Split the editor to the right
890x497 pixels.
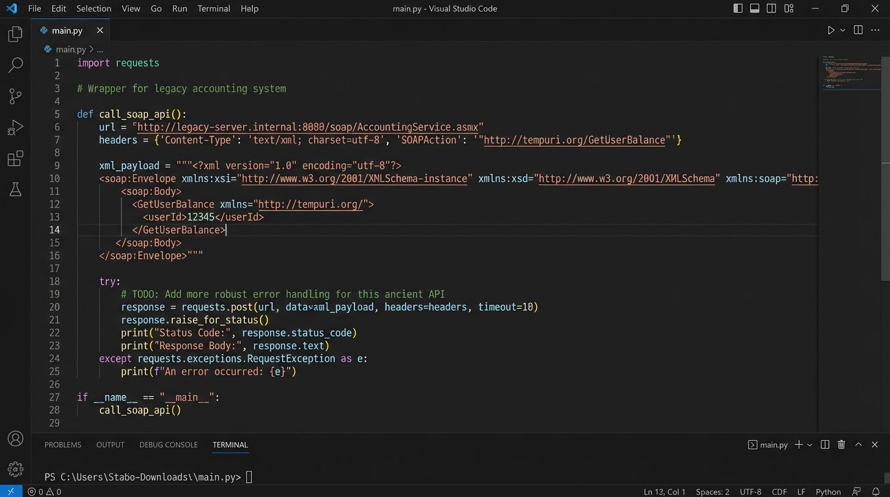coord(858,30)
